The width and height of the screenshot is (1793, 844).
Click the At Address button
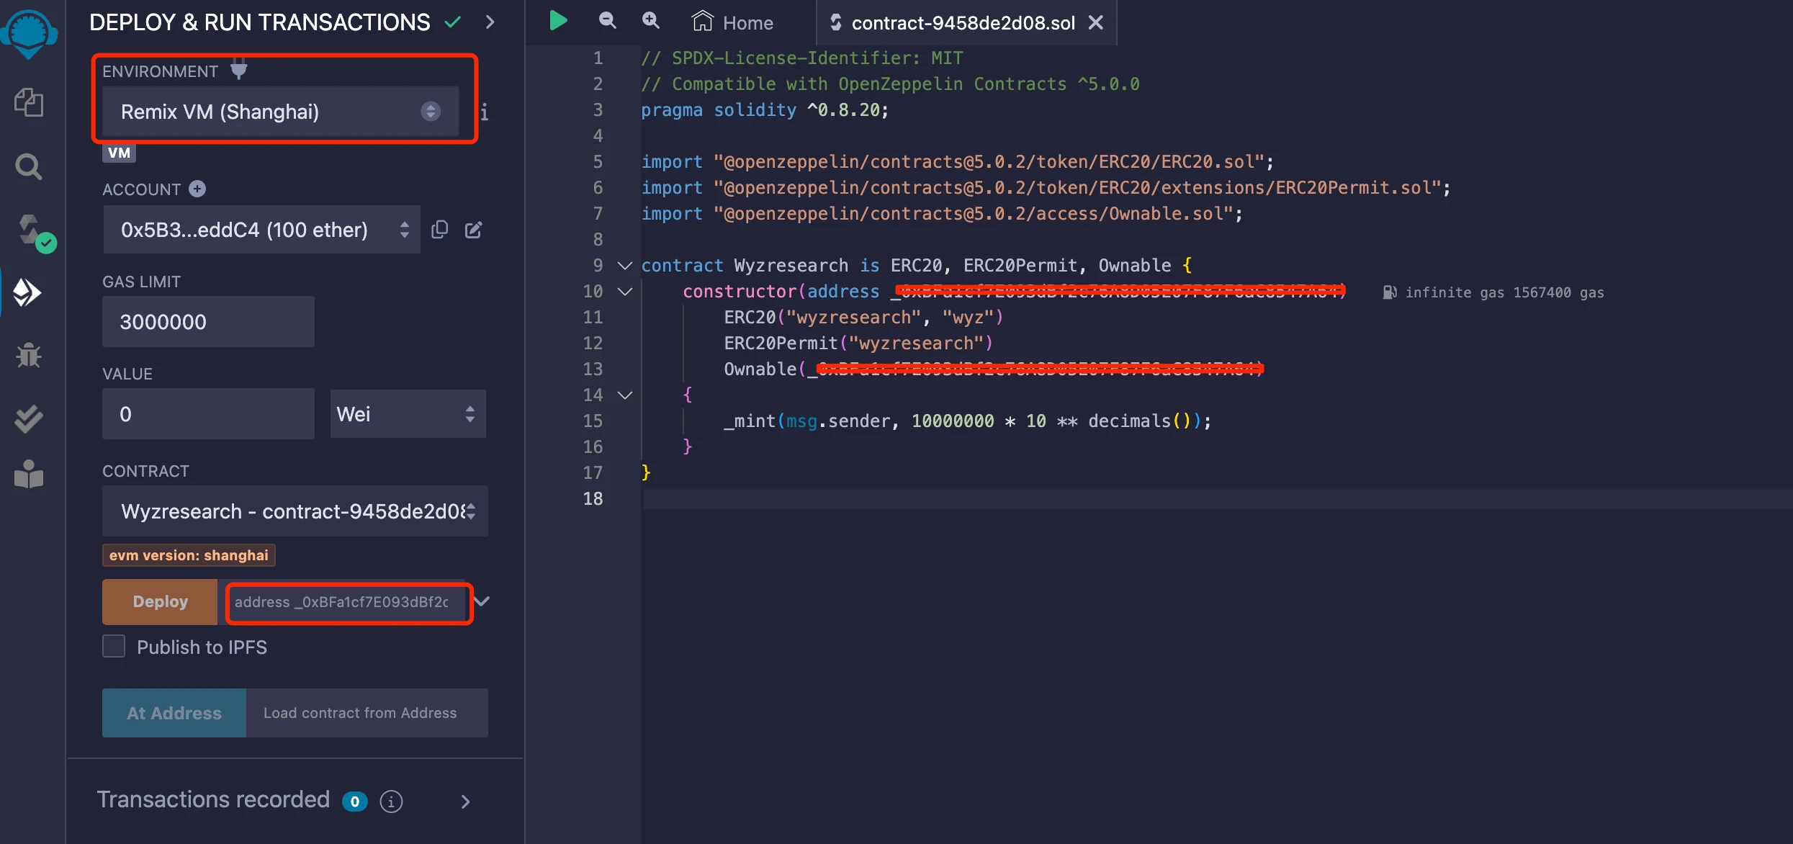pos(174,711)
